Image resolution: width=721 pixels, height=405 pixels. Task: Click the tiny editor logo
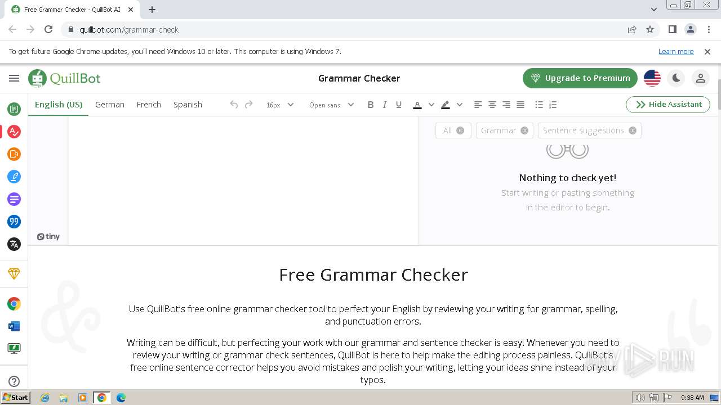48,237
